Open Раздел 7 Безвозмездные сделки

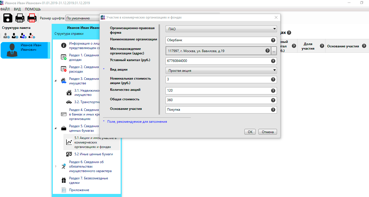click(89, 180)
